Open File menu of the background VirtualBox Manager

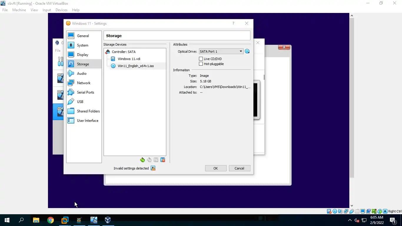pyautogui.click(x=58, y=51)
